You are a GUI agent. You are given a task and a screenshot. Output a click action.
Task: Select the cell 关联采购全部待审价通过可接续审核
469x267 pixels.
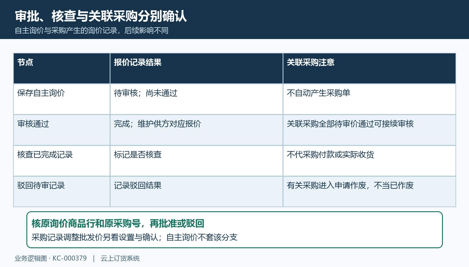pyautogui.click(x=369, y=130)
